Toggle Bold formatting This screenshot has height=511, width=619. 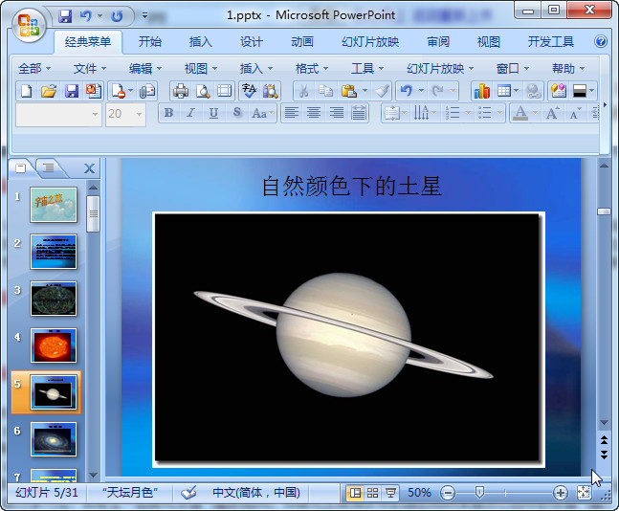click(x=169, y=113)
